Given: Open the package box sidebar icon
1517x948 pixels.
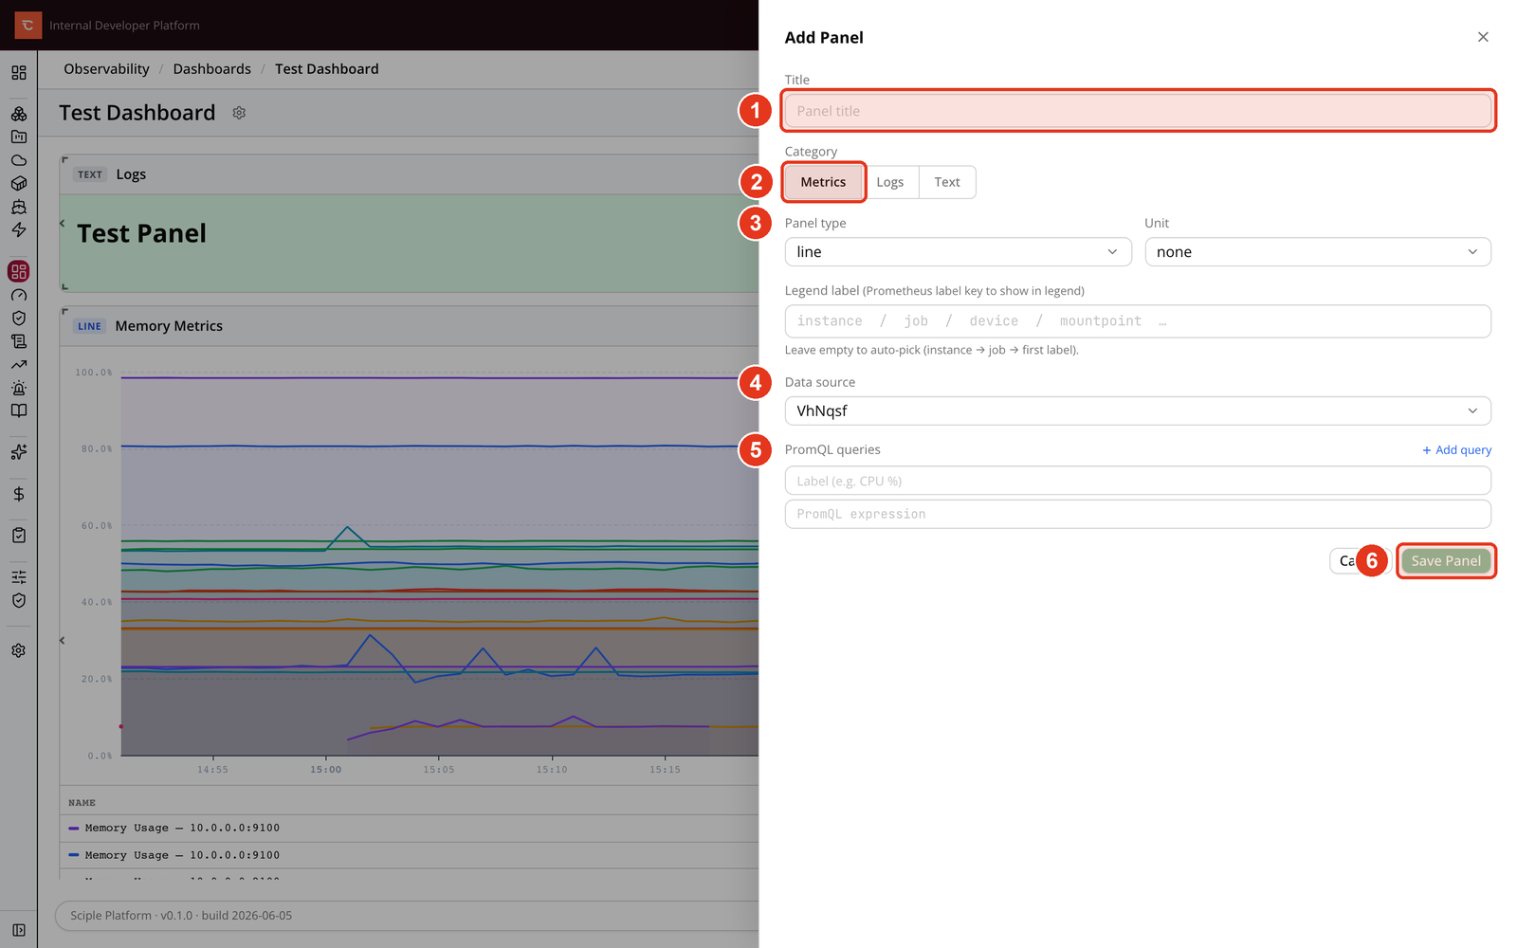Looking at the screenshot, I should pyautogui.click(x=19, y=183).
